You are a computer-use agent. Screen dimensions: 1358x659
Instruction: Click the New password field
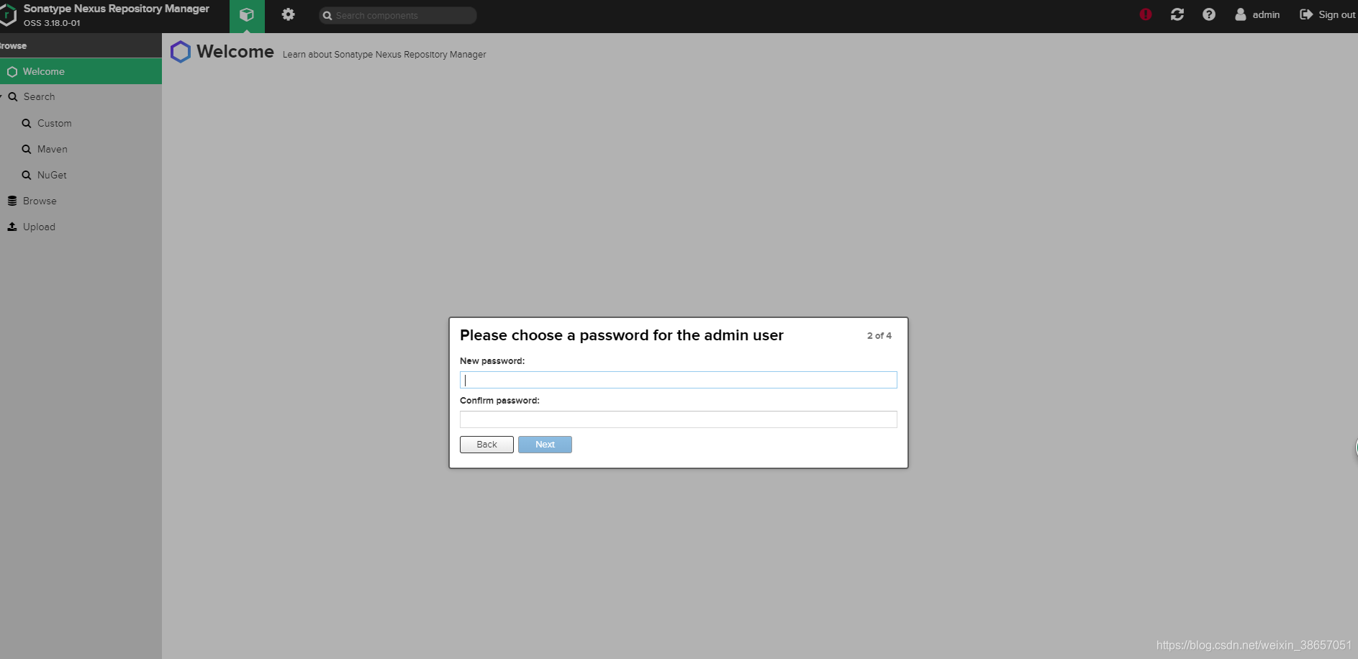678,380
